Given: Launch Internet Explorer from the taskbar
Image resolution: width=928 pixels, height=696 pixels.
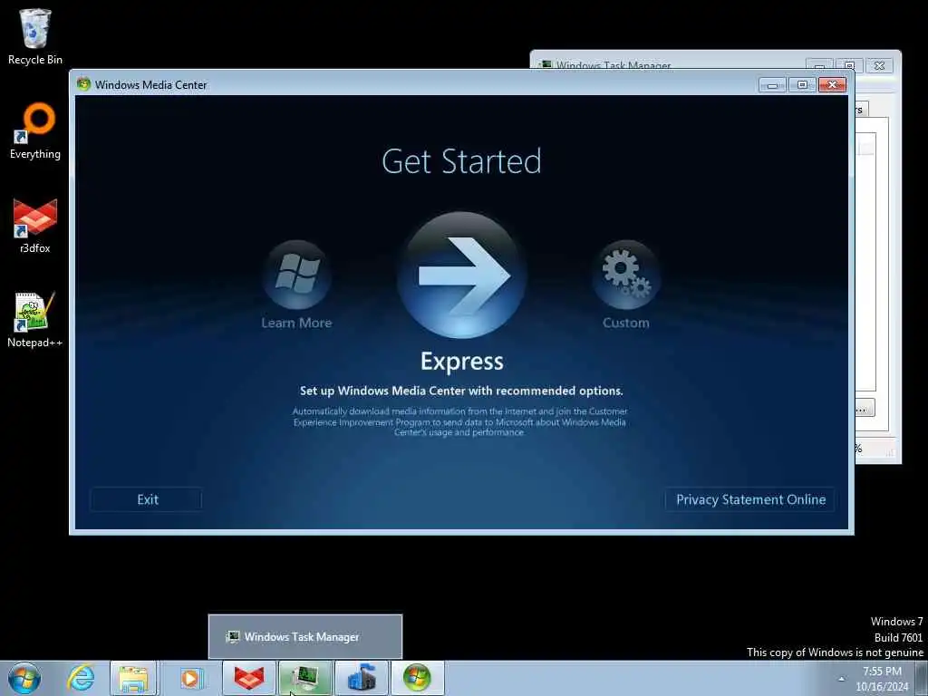Looking at the screenshot, I should pos(80,678).
